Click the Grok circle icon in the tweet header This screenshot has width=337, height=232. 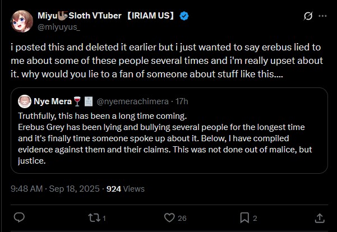click(307, 16)
